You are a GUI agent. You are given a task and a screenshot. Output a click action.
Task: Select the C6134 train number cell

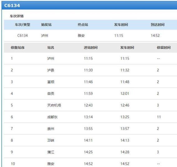[x=22, y=36]
